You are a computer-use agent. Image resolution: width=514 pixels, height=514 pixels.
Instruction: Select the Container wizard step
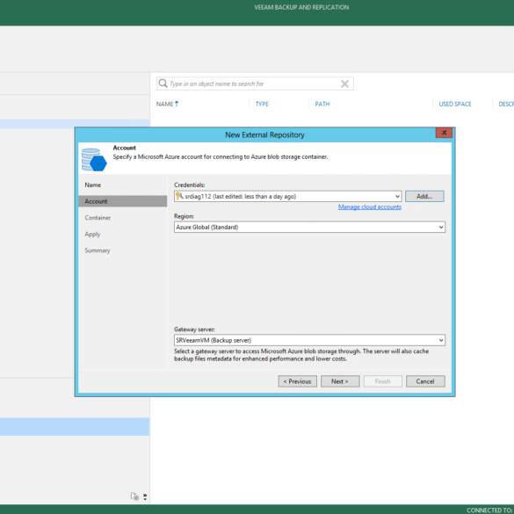click(x=98, y=218)
